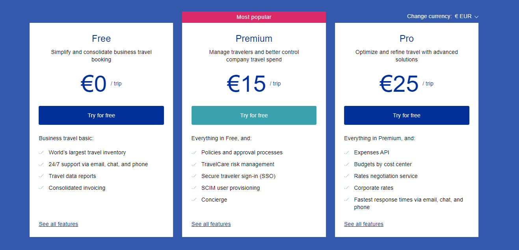Select the €25 per trip price
The width and height of the screenshot is (519, 250).
(399, 84)
